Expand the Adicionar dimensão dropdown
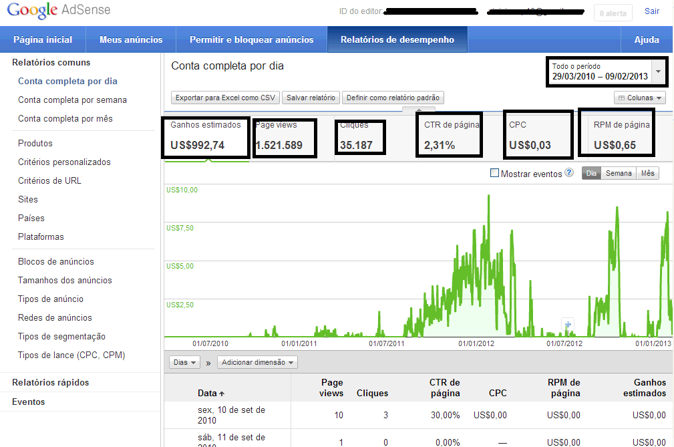Screen dimensions: 674x447 [x=257, y=362]
